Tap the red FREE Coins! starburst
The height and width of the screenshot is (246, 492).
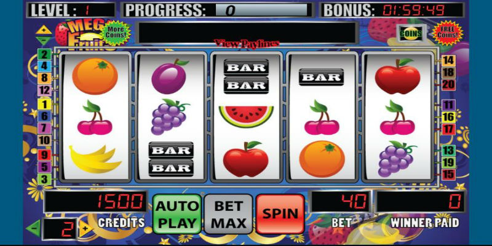click(x=448, y=33)
